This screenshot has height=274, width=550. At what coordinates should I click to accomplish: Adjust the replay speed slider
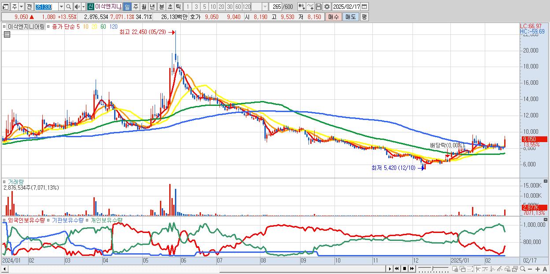[433, 268]
